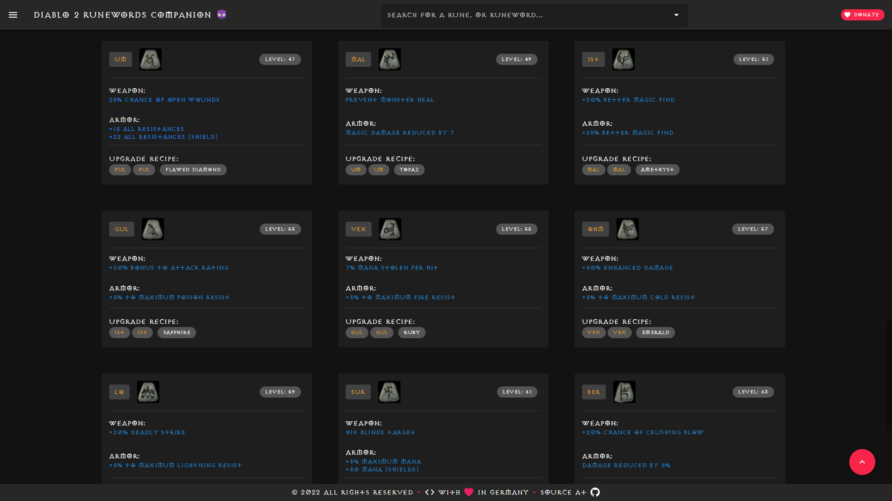The width and height of the screenshot is (892, 501).
Task: Click the Diablo 2 Runewords Companion title
Action: tap(123, 15)
